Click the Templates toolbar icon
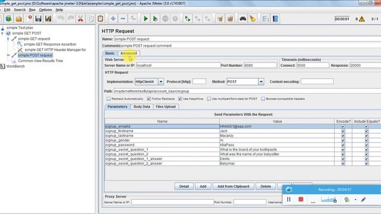 pyautogui.click(x=9, y=18)
